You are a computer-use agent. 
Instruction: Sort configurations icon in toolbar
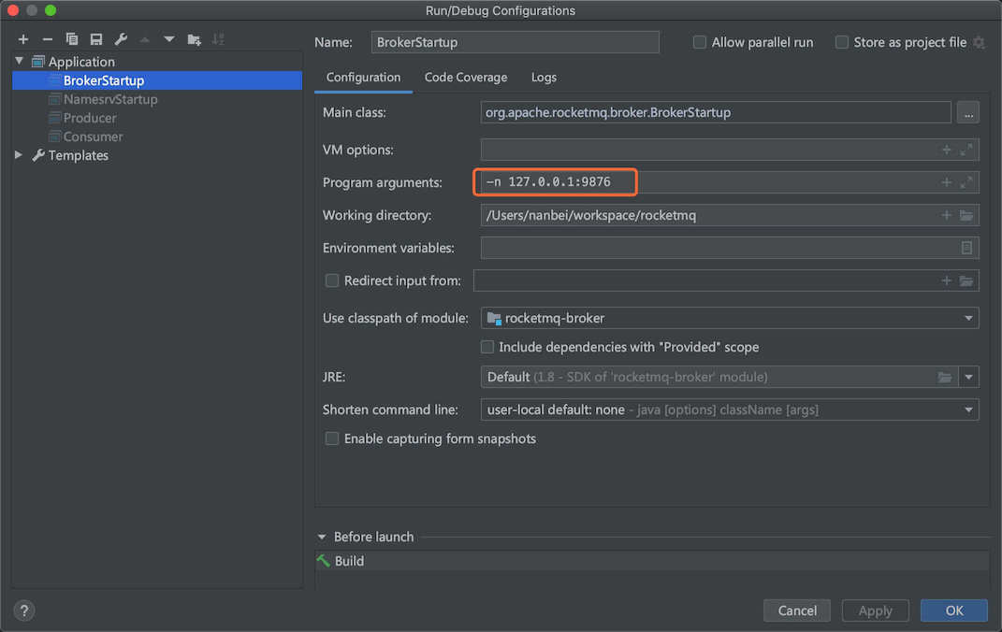(x=219, y=39)
